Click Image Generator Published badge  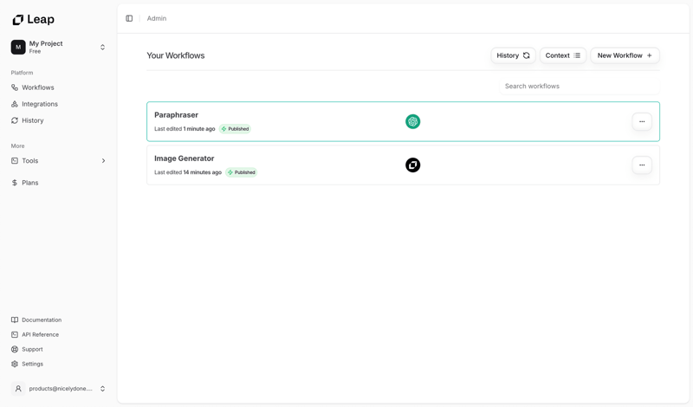point(242,172)
